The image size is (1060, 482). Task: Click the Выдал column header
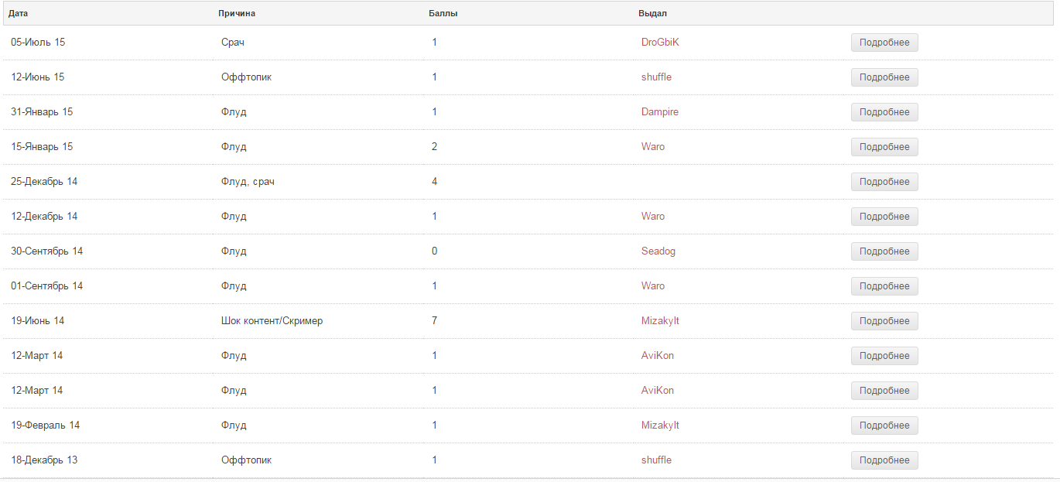tap(652, 13)
